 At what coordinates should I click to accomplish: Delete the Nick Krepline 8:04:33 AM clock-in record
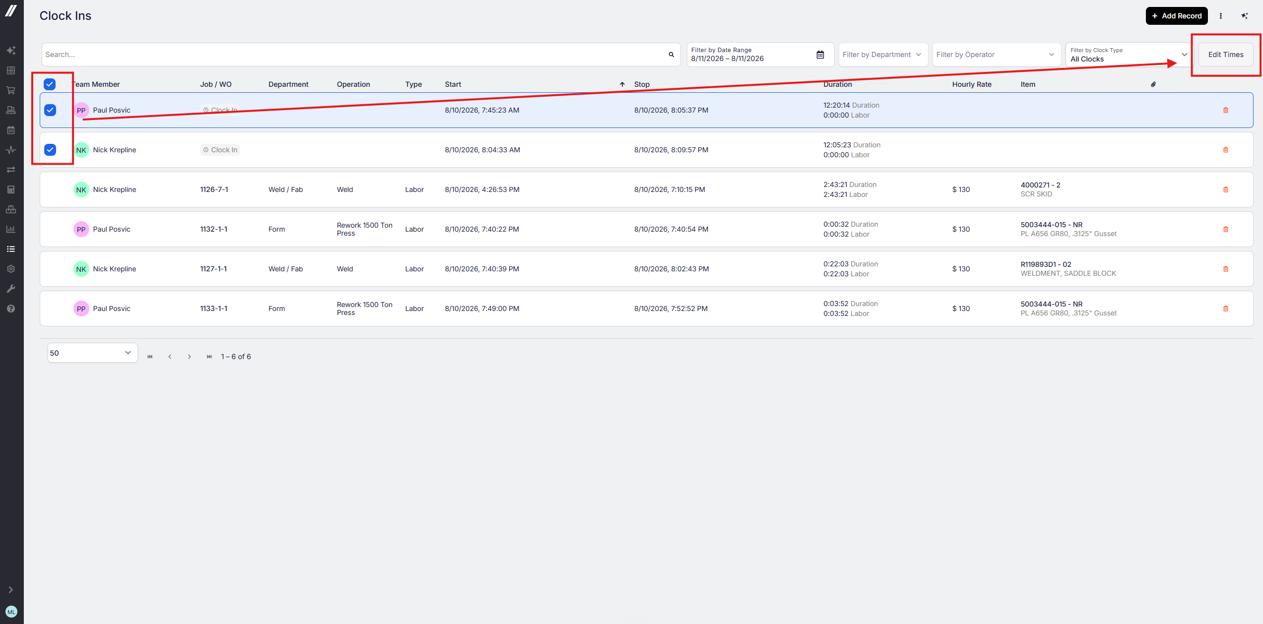1226,150
